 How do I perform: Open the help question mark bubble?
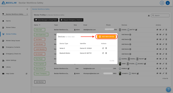point(168,89)
